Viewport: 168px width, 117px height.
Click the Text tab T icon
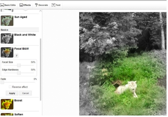tap(53, 5)
